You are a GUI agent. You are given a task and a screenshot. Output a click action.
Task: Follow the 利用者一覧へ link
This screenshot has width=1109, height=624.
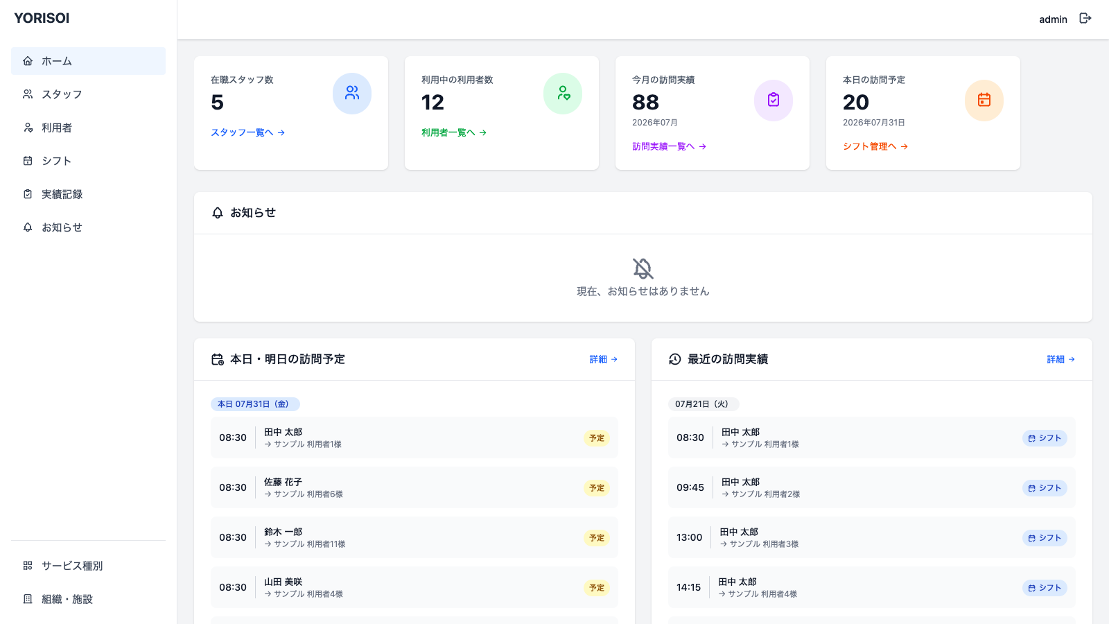454,132
